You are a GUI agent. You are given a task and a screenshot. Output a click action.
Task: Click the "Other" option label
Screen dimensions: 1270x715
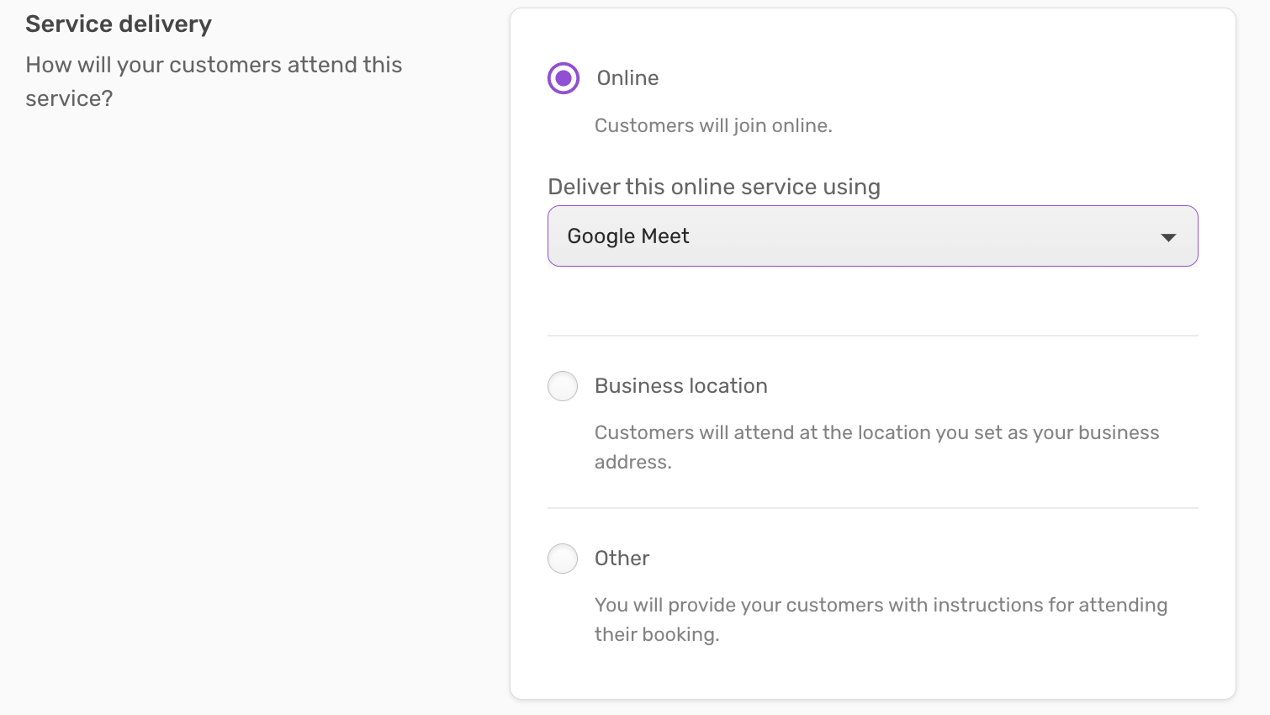tap(622, 559)
